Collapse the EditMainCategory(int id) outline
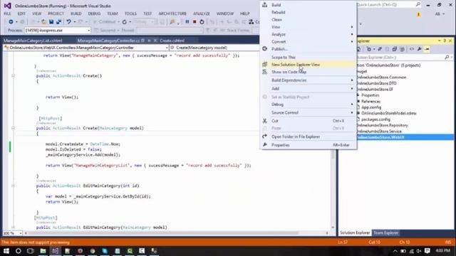 [13, 186]
